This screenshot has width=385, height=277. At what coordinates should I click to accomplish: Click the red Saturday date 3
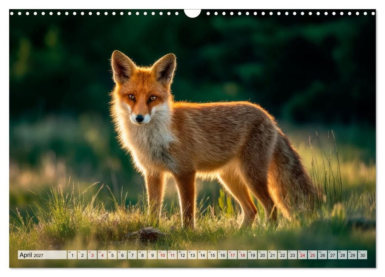coord(92,255)
